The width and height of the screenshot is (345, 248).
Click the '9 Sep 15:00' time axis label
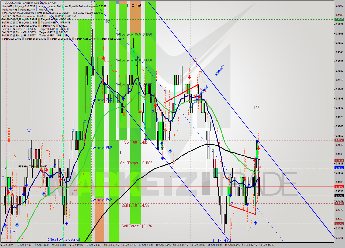click(59, 245)
